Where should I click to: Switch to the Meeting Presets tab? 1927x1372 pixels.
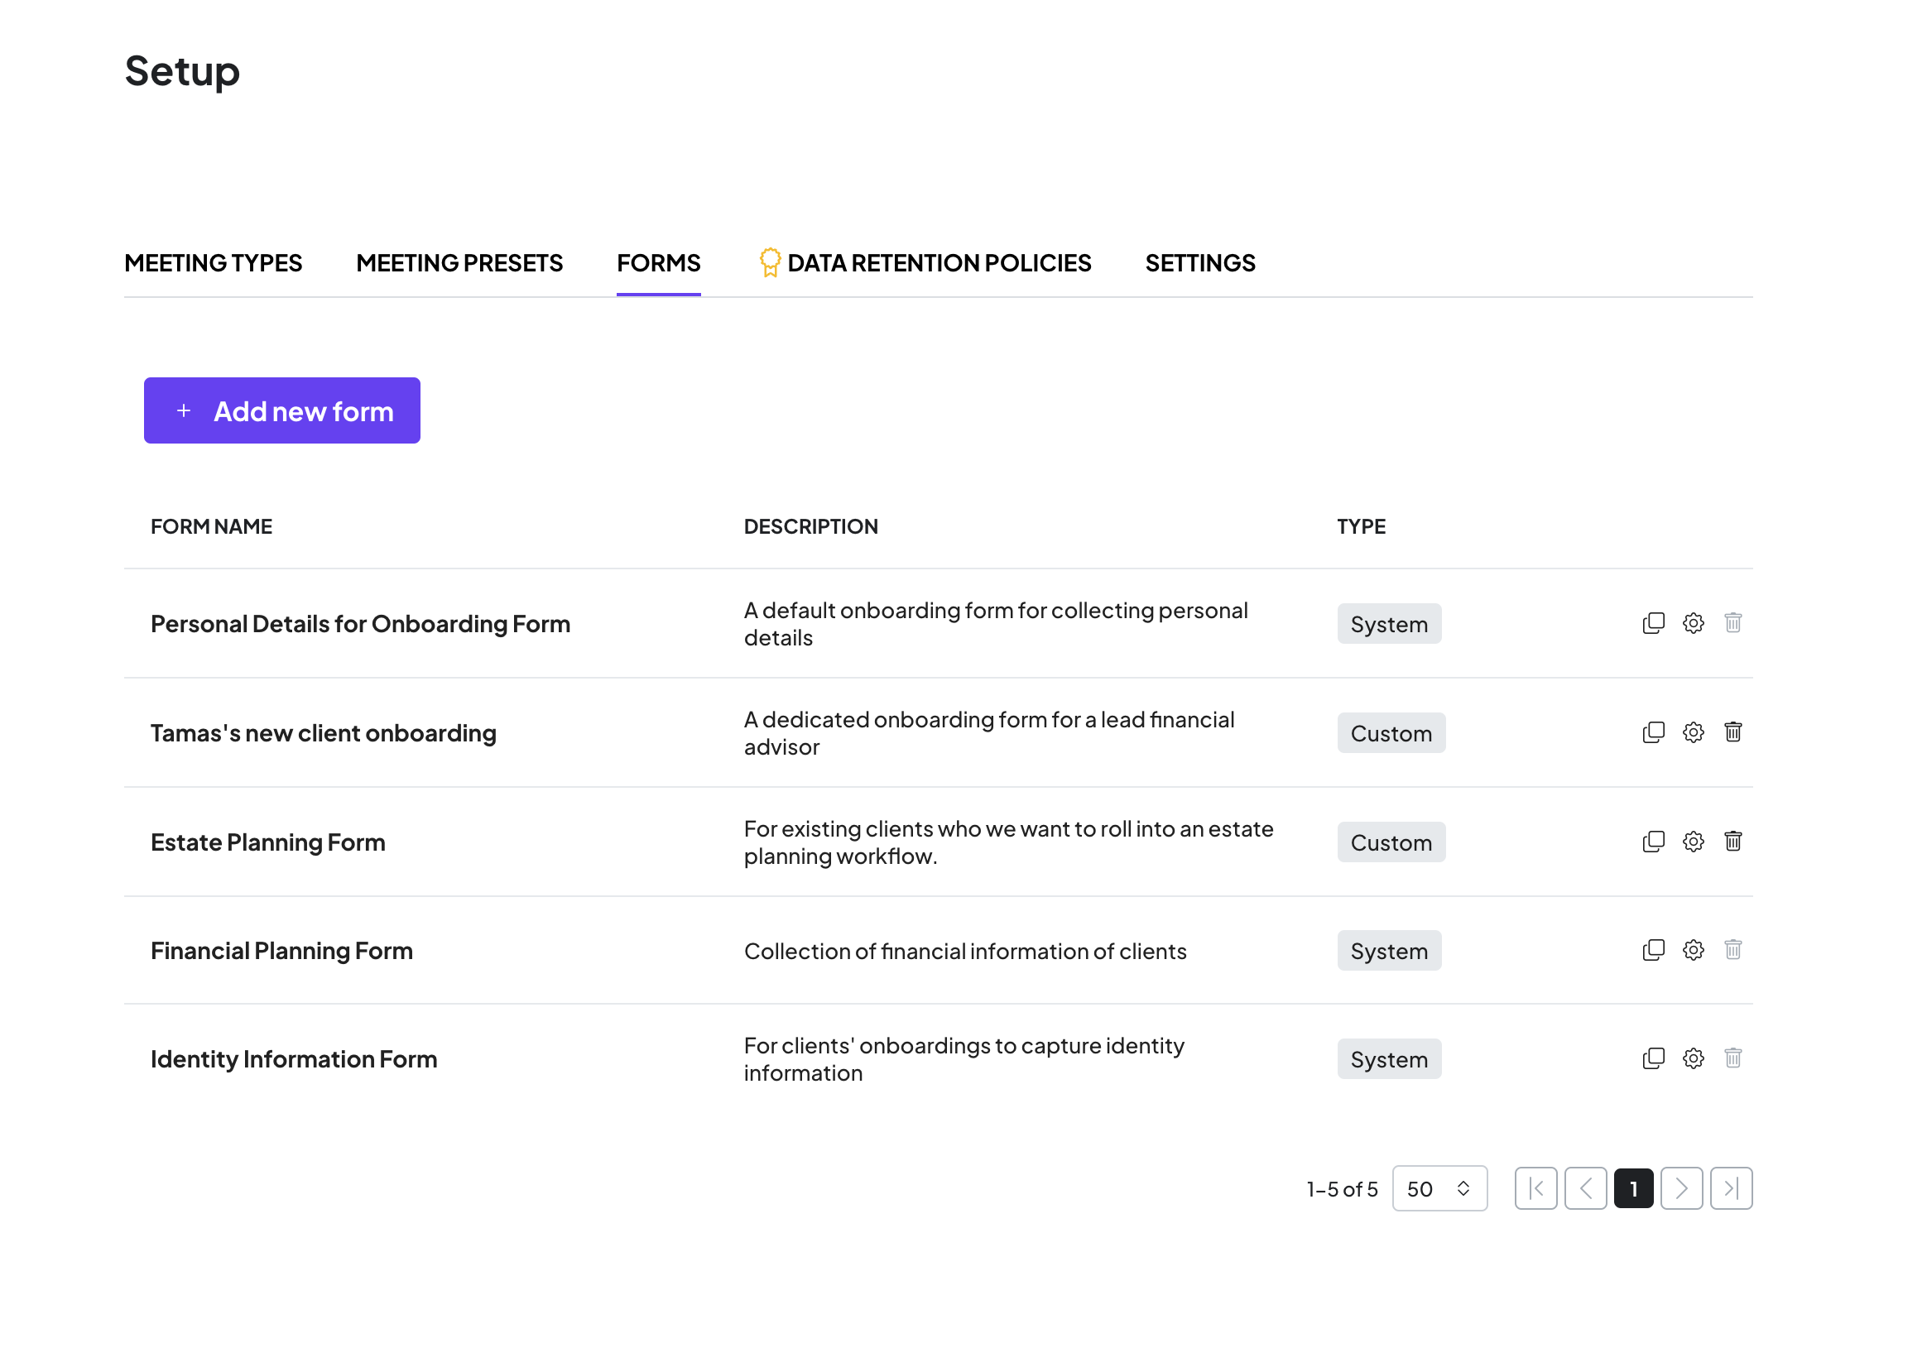coord(459,264)
